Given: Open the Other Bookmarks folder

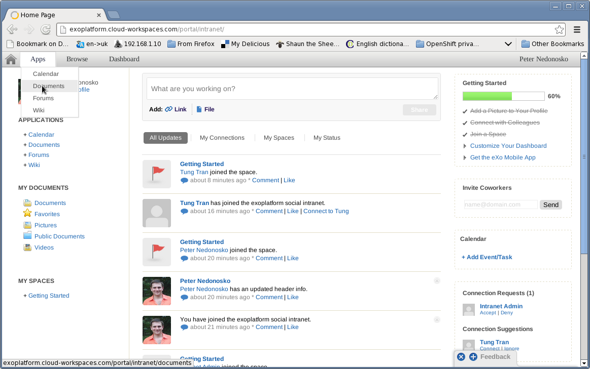Looking at the screenshot, I should point(552,44).
